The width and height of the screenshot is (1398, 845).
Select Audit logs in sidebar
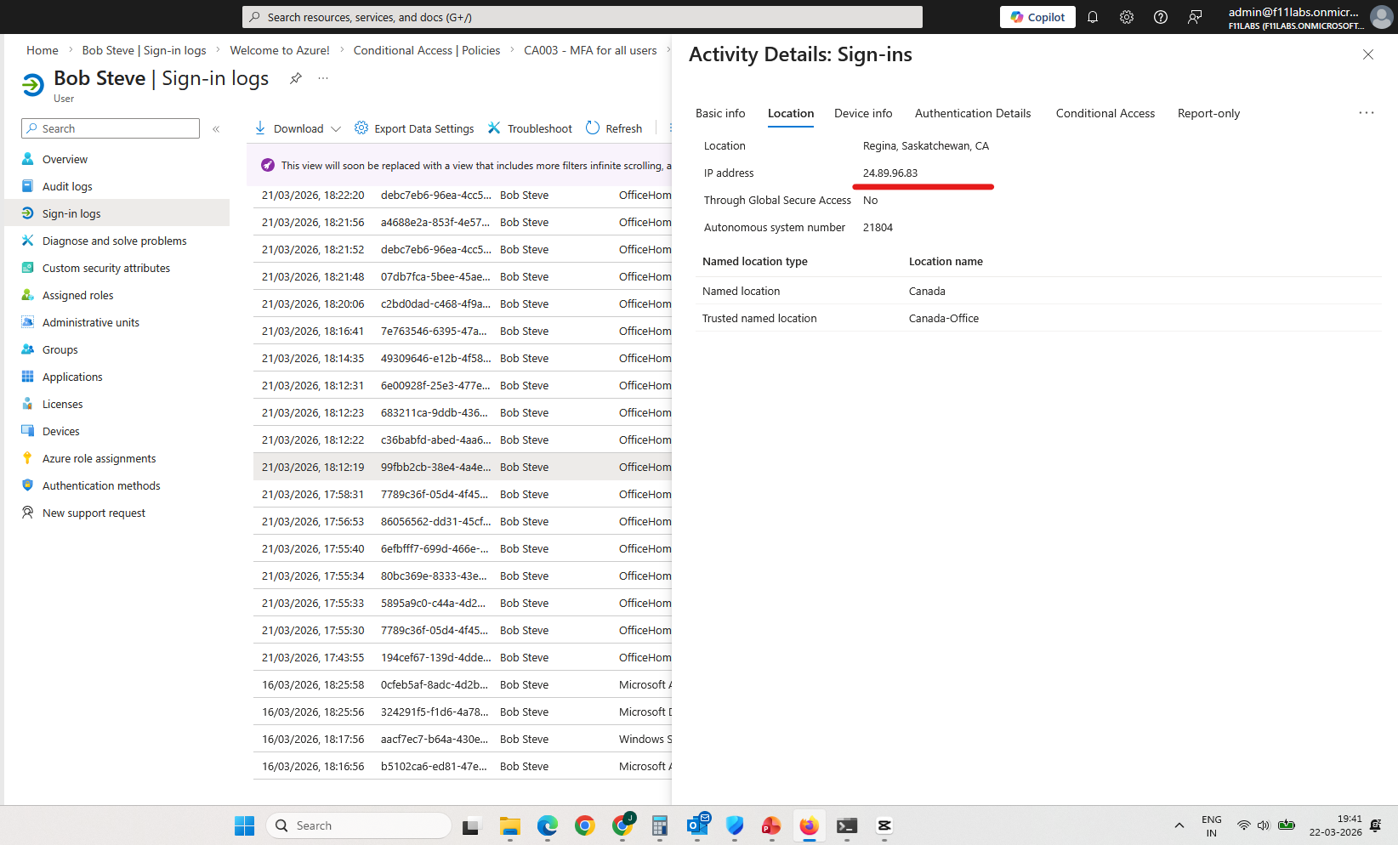67,186
